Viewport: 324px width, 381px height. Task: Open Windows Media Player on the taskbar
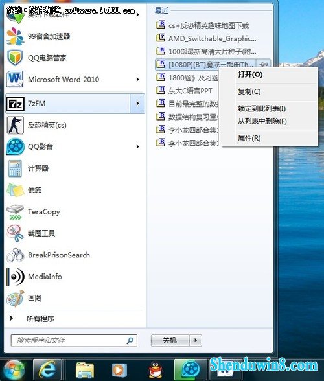coord(119,370)
